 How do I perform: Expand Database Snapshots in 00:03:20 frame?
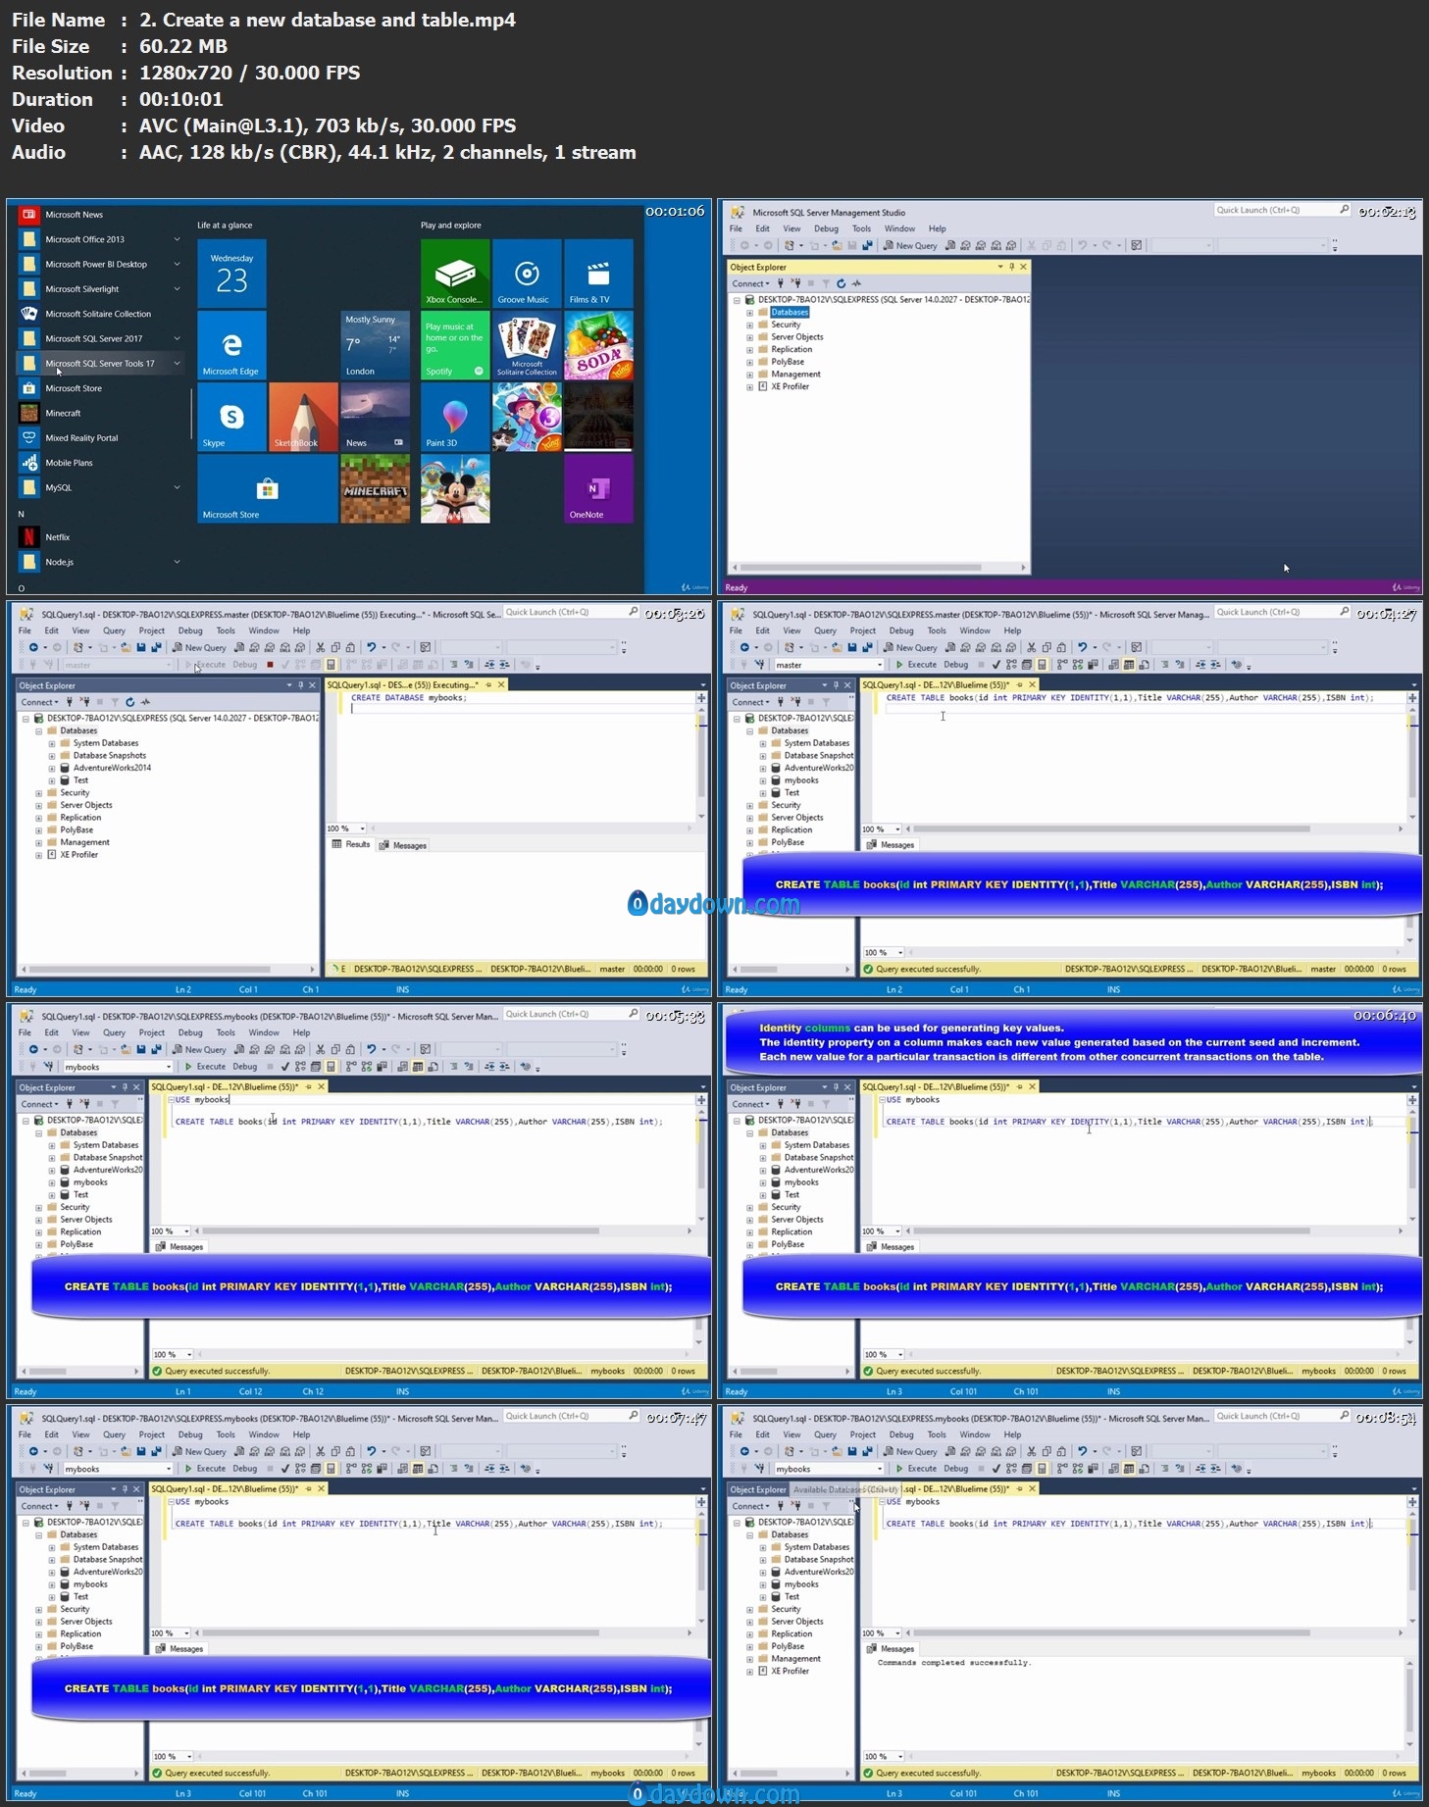click(x=51, y=756)
